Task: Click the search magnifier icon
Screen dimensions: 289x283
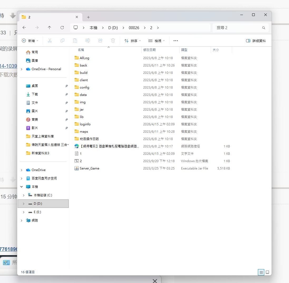Action: [x=263, y=28]
